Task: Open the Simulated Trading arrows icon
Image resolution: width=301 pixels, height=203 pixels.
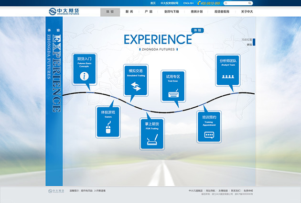Action: [136, 86]
